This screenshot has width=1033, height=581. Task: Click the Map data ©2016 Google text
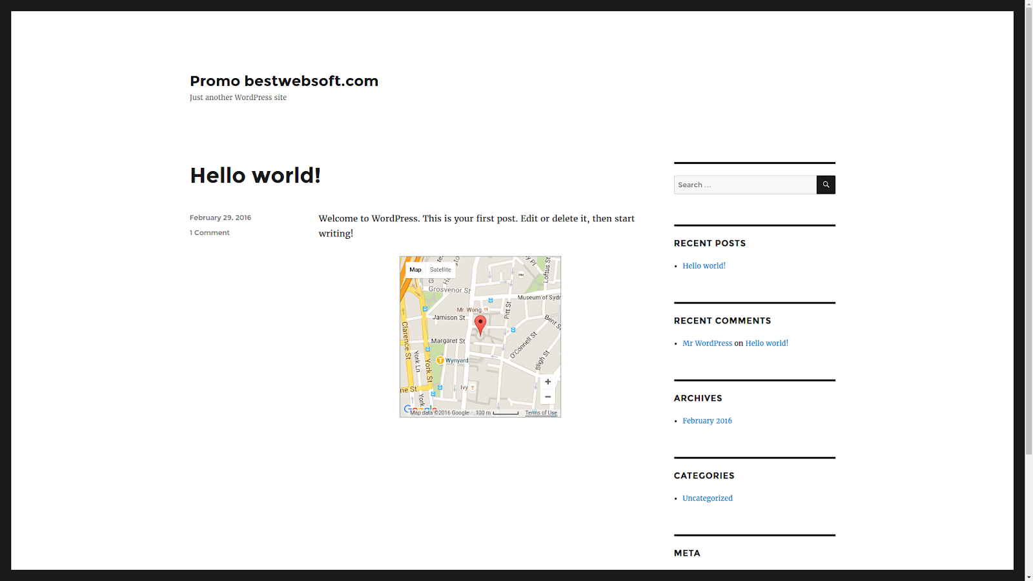click(439, 413)
